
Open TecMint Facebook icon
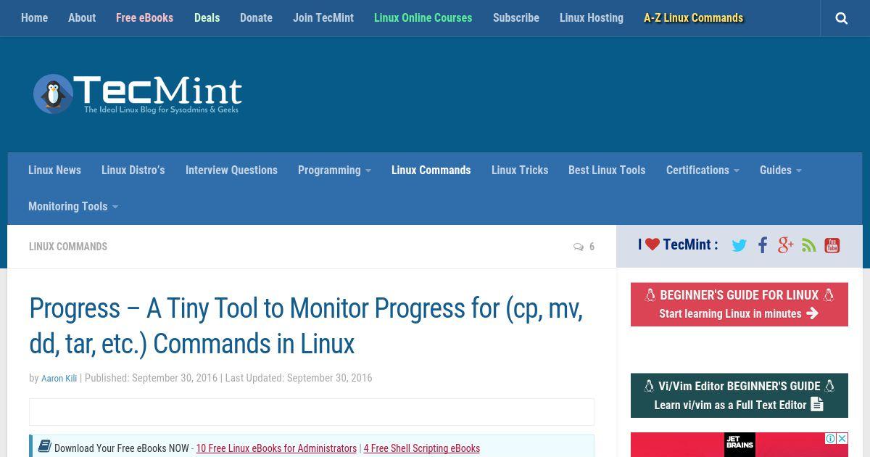pos(763,245)
